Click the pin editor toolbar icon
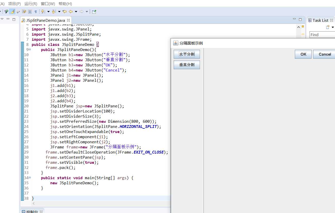This screenshot has height=213, width=335. click(x=94, y=12)
